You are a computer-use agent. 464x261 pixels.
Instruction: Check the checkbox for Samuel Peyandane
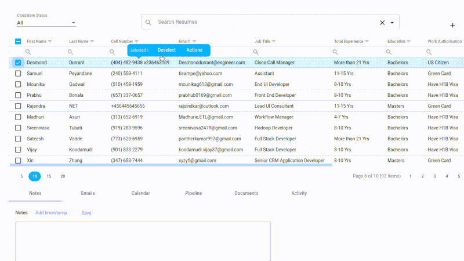click(x=18, y=74)
